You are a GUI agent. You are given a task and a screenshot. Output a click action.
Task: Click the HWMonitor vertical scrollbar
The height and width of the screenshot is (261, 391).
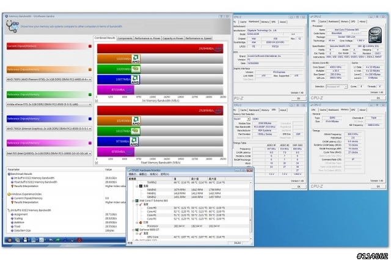[x=250, y=211]
